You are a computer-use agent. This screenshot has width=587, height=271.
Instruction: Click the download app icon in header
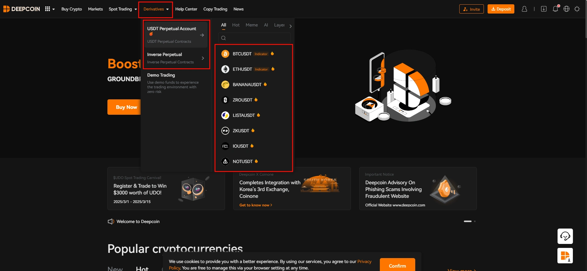pyautogui.click(x=544, y=9)
